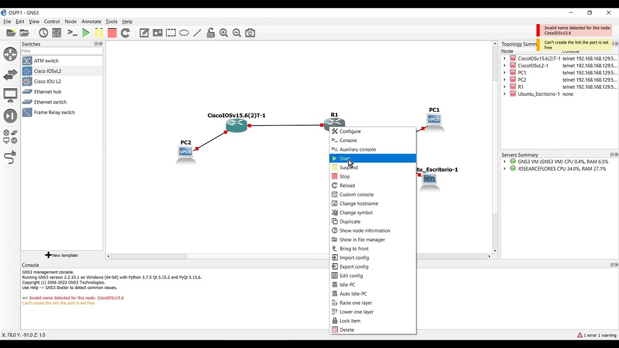Image resolution: width=619 pixels, height=348 pixels.
Task: Expand PC1 node in Topology Summary
Action: coord(504,72)
